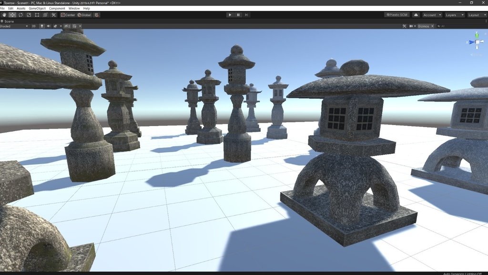Select the Scale tool
488x275 pixels.
(29, 15)
